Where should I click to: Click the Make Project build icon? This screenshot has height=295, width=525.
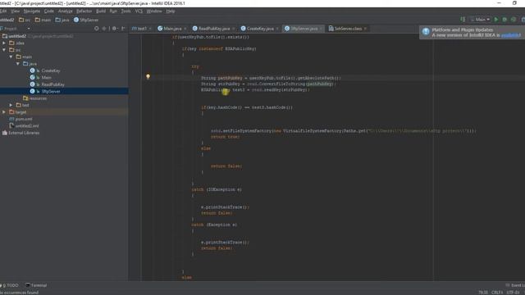coord(463,20)
